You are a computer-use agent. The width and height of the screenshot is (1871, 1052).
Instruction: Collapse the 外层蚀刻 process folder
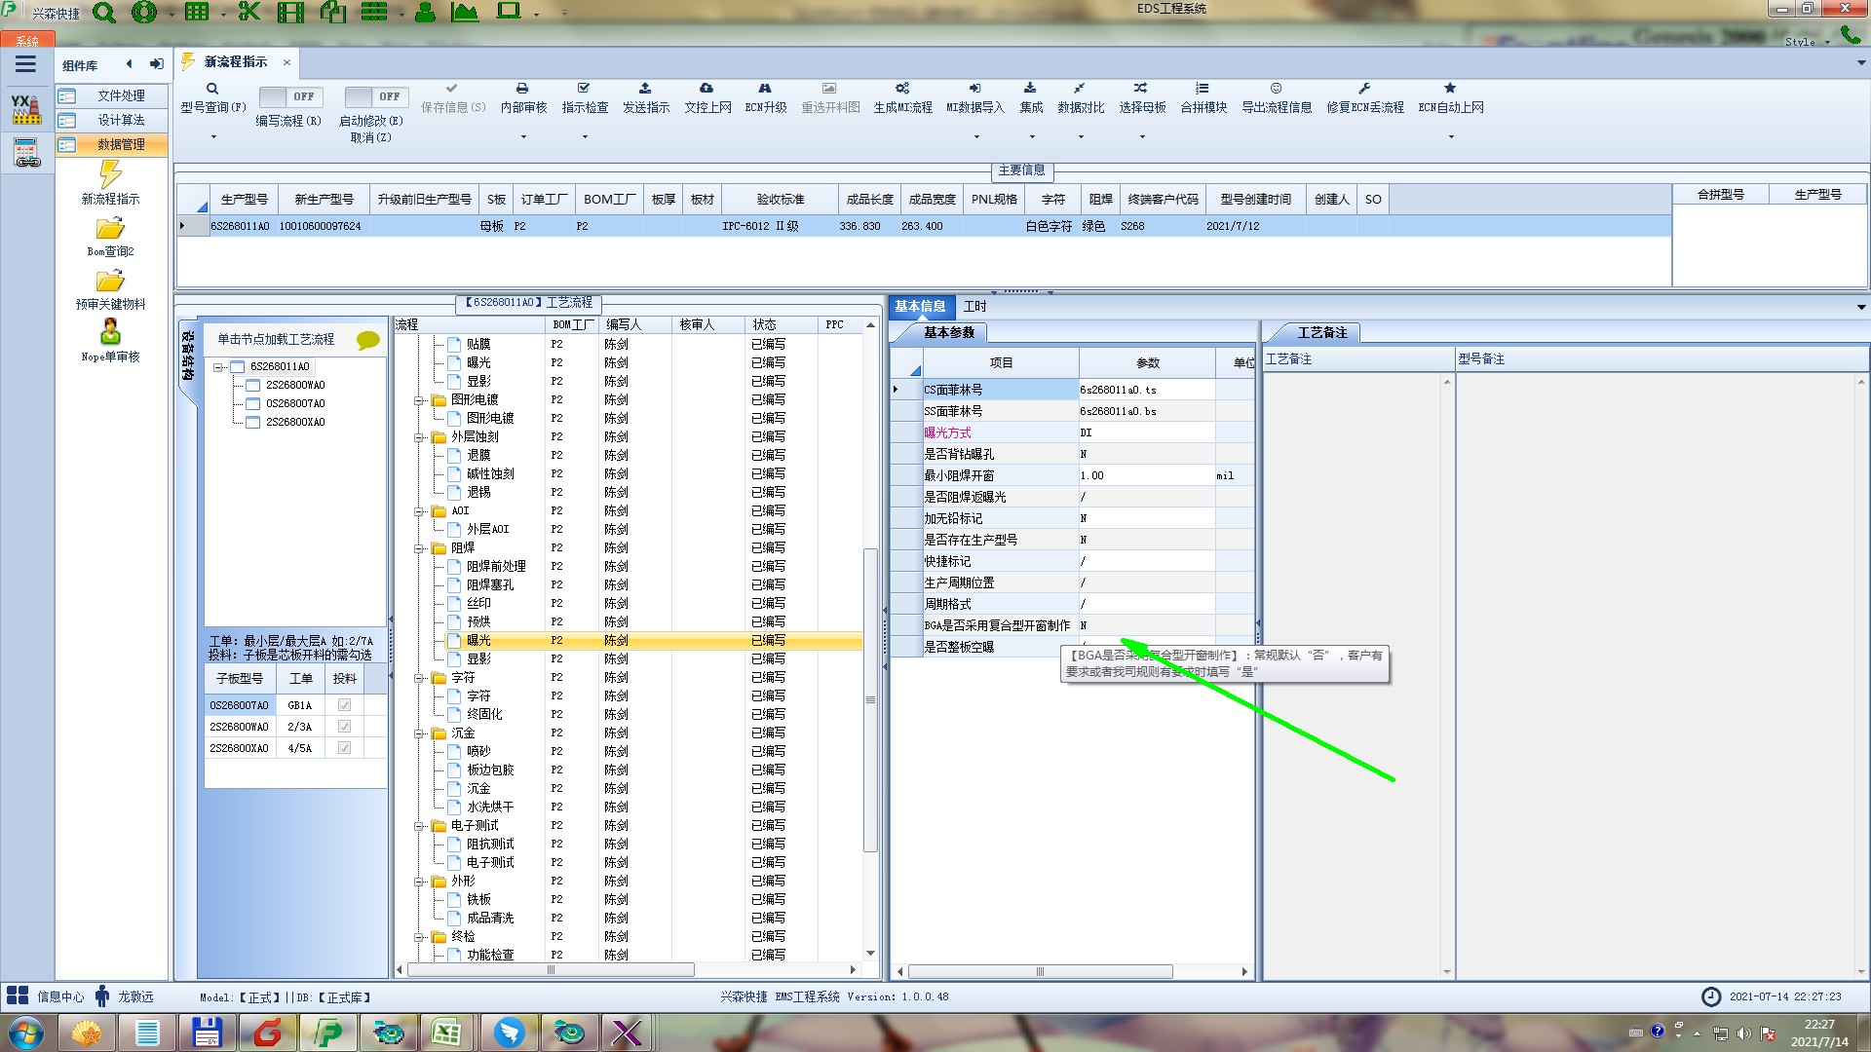[418, 437]
